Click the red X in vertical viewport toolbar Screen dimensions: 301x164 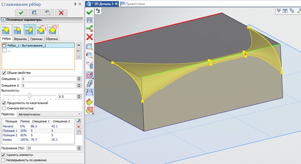[x=89, y=37]
